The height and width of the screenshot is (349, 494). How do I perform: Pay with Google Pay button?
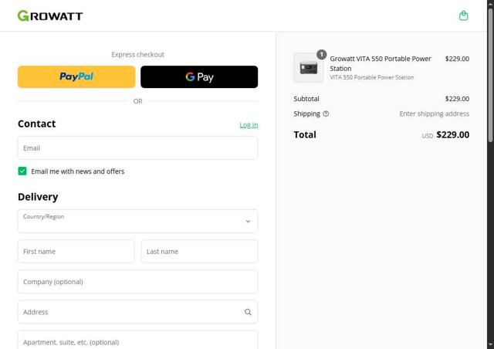[x=199, y=76]
